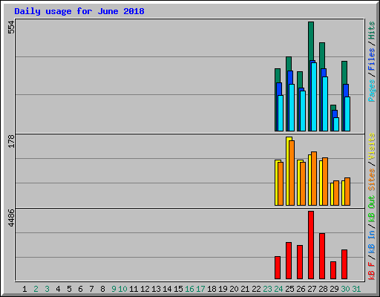Click the cyan "Pages" legend label
Viewport: 380px width, 297px height.
coord(372,91)
